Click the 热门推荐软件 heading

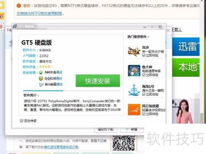coord(138,37)
